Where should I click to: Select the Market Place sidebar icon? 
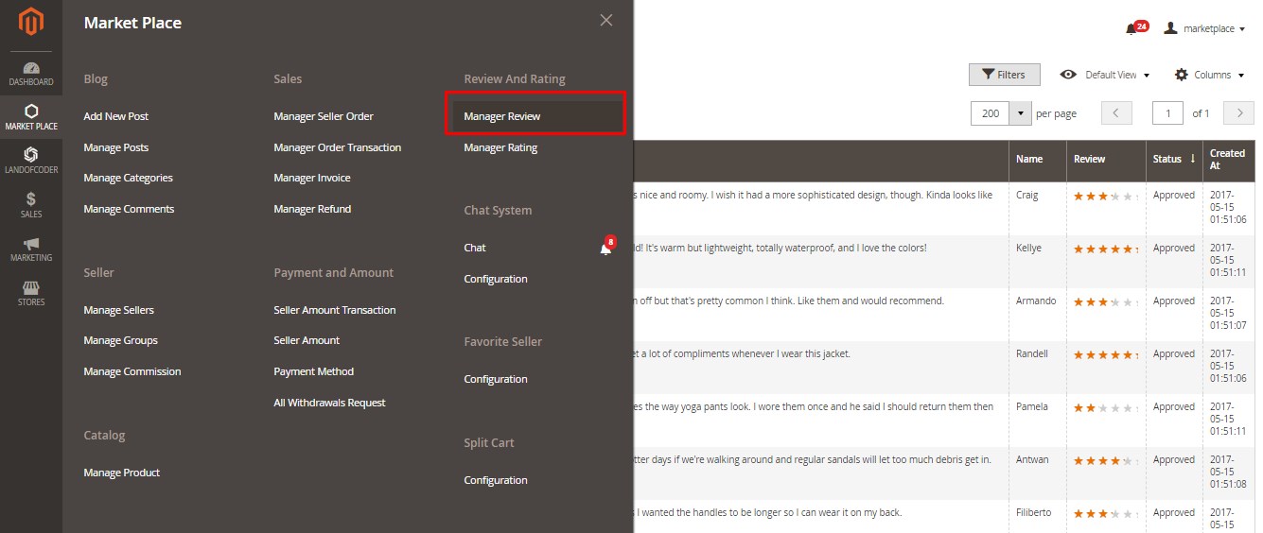(x=31, y=117)
